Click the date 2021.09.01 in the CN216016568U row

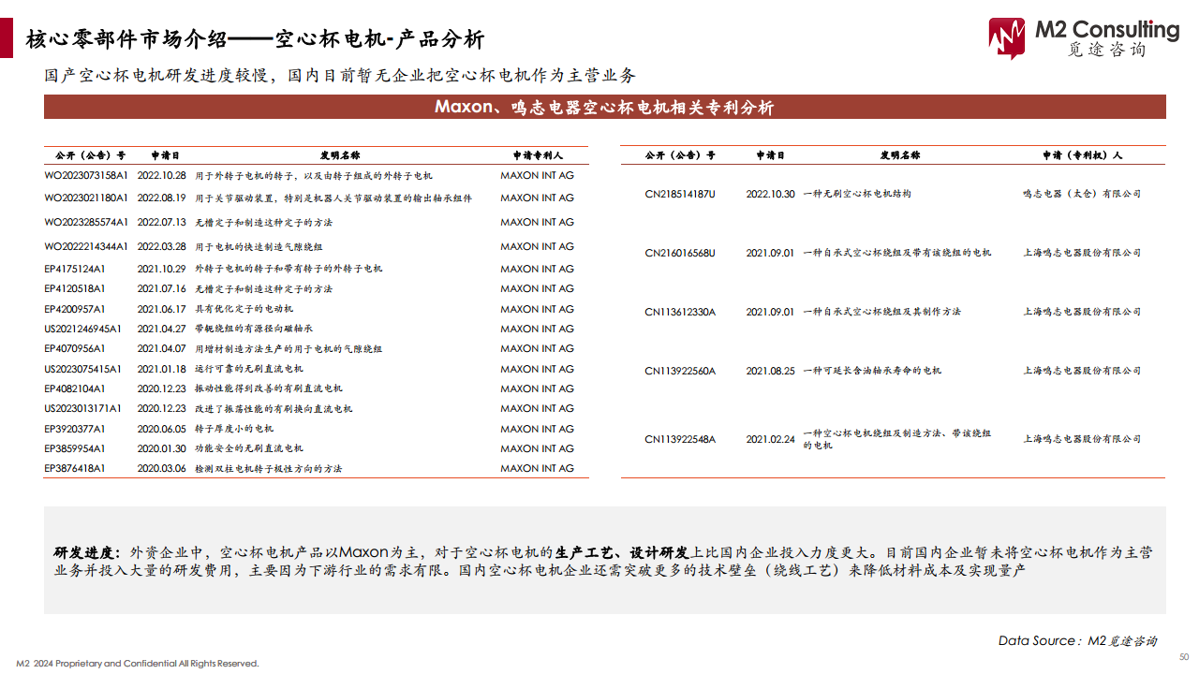tap(771, 253)
